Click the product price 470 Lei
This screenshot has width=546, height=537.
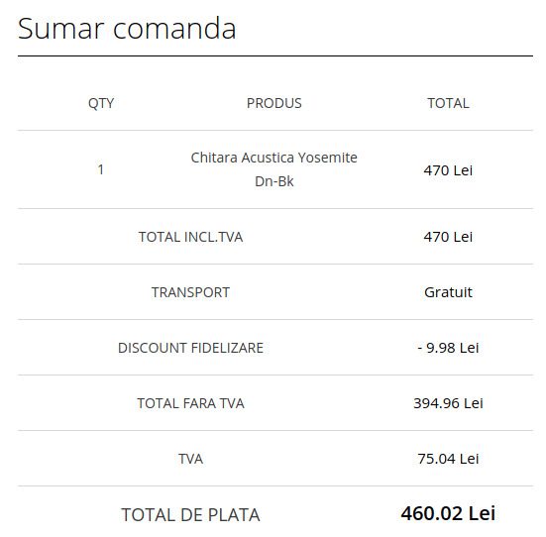pyautogui.click(x=448, y=170)
